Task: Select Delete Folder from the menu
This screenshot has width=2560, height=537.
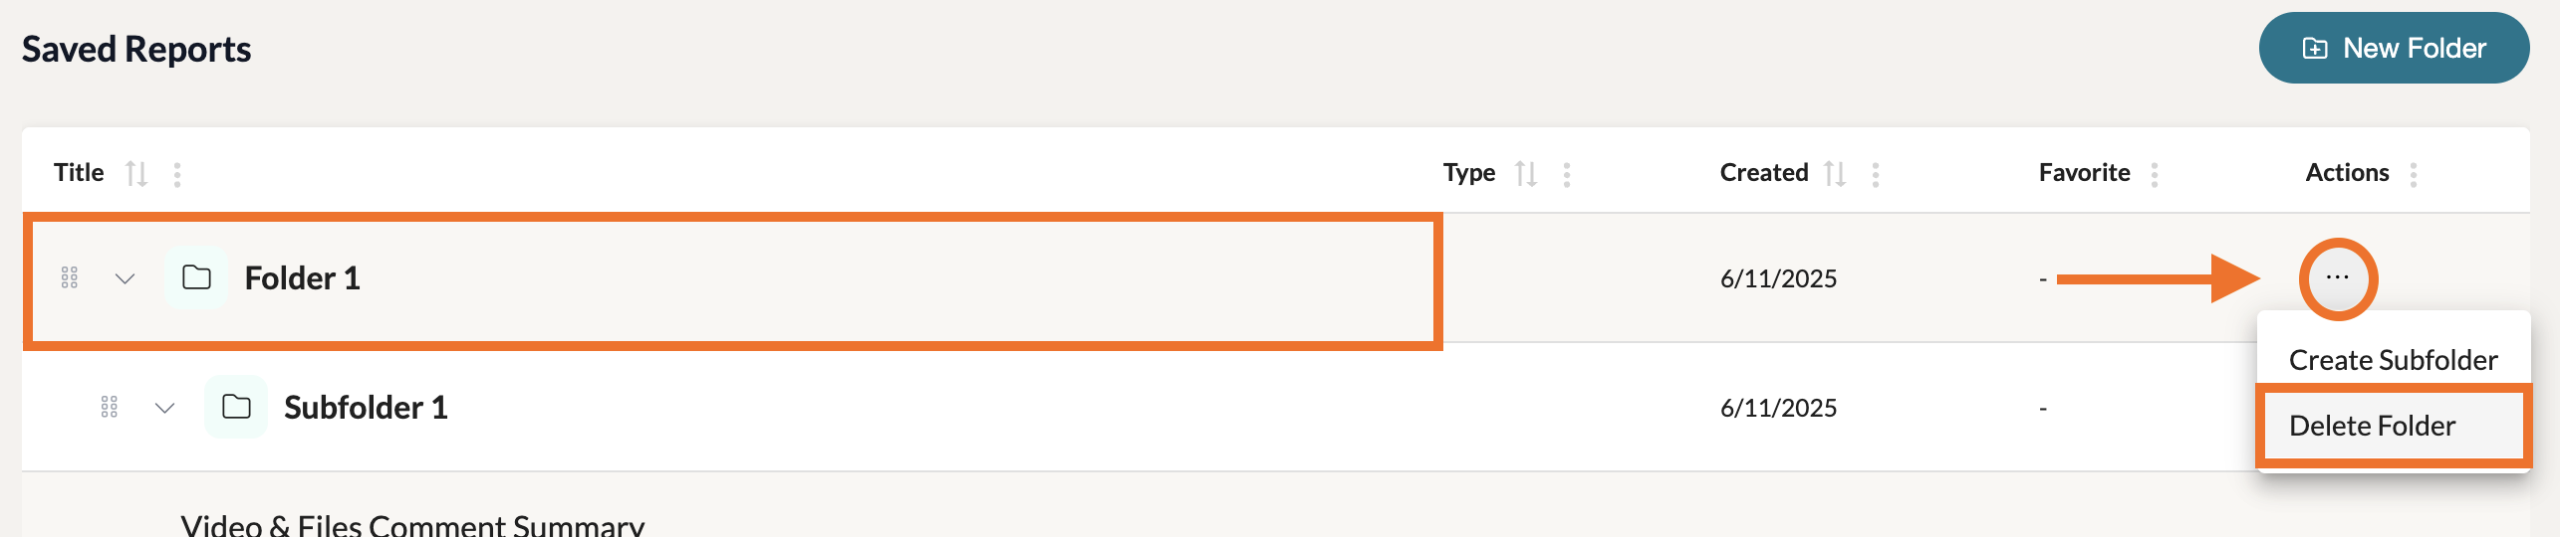Action: click(x=2373, y=426)
